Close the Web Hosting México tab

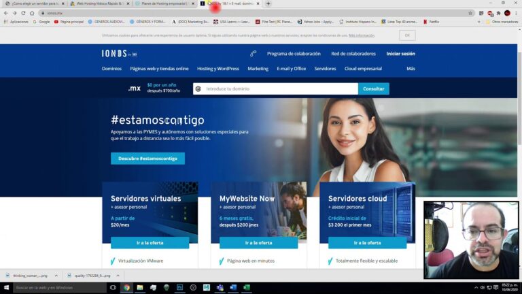(x=128, y=3)
